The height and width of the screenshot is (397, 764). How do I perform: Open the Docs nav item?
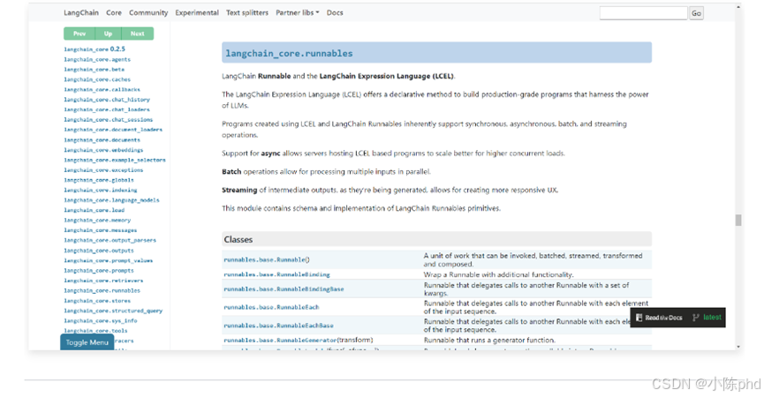click(x=335, y=12)
